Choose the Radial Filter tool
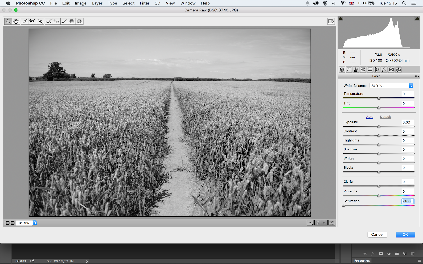The height and width of the screenshot is (264, 423). [79, 21]
